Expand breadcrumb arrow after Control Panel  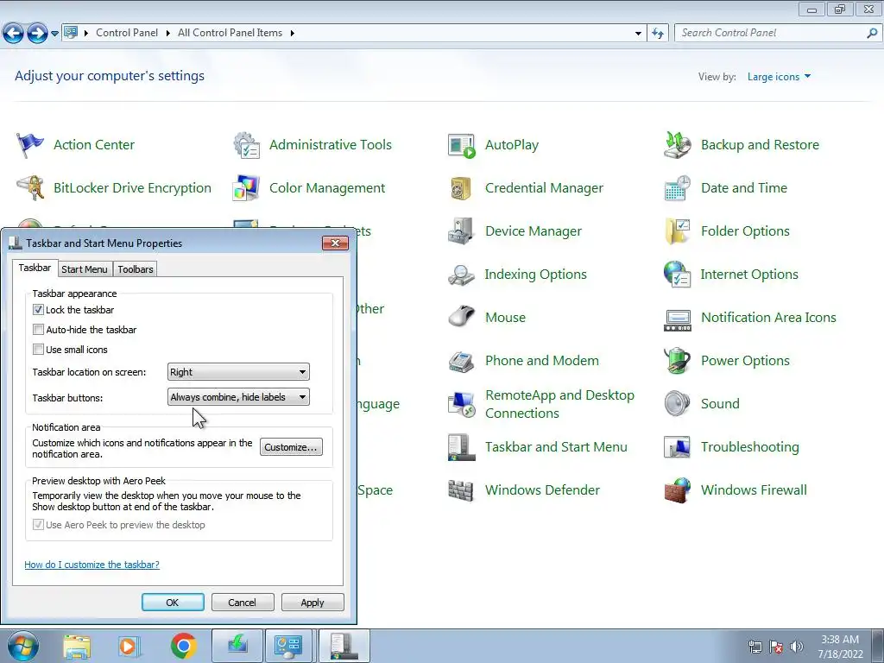coord(168,34)
